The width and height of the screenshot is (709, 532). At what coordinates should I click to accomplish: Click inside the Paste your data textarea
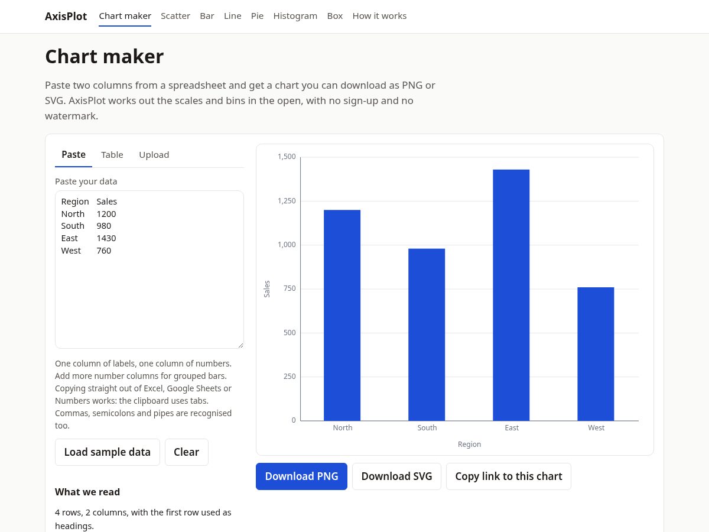tap(149, 270)
